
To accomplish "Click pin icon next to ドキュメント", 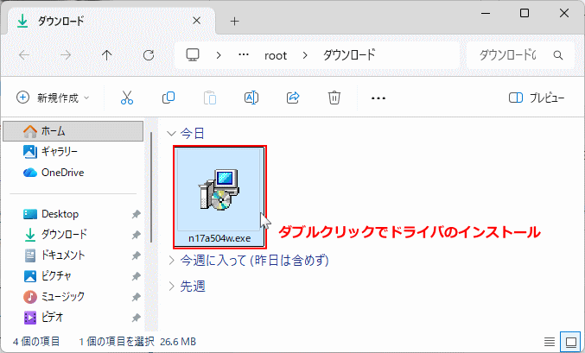I will [x=137, y=255].
